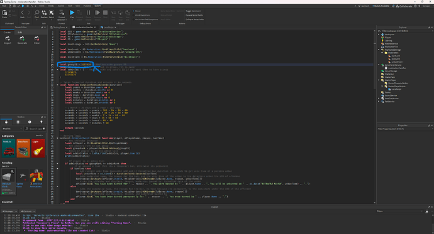Click See All link beside Categories

[x=40, y=136]
